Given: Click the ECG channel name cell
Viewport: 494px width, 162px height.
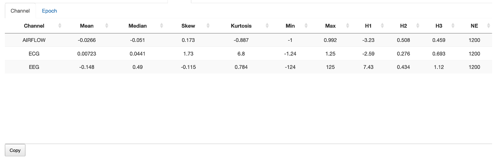Looking at the screenshot, I should (x=34, y=54).
